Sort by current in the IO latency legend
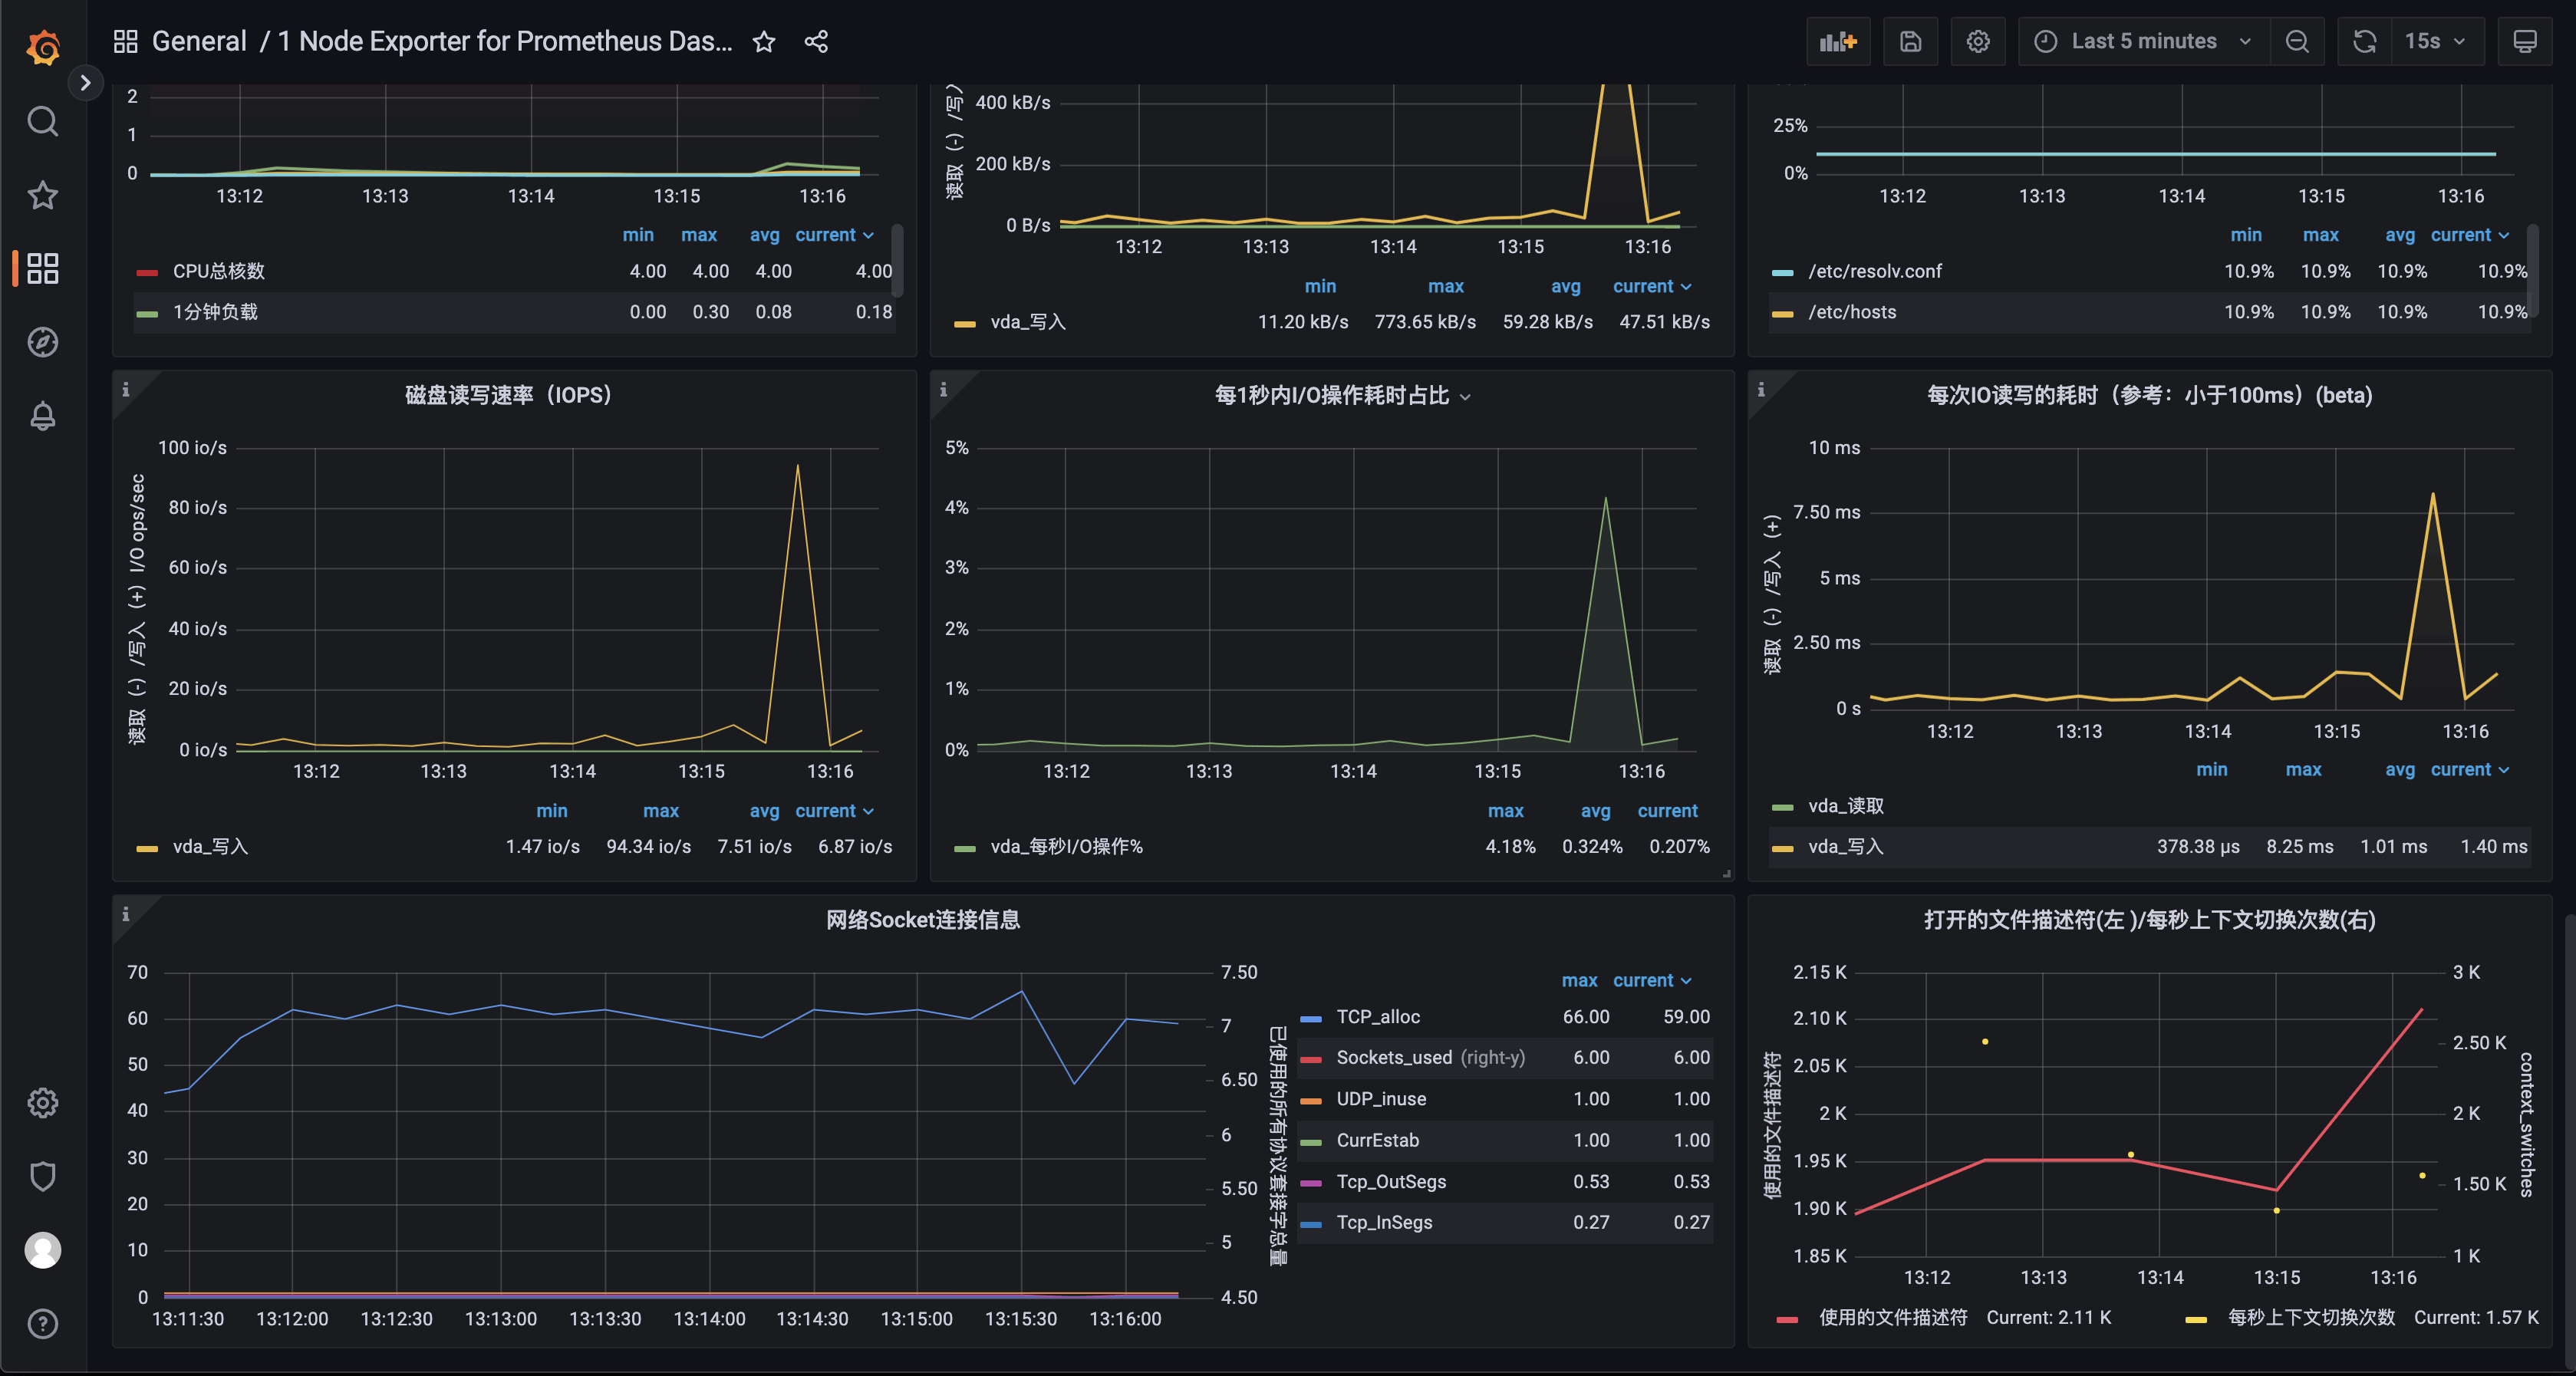 point(2470,769)
